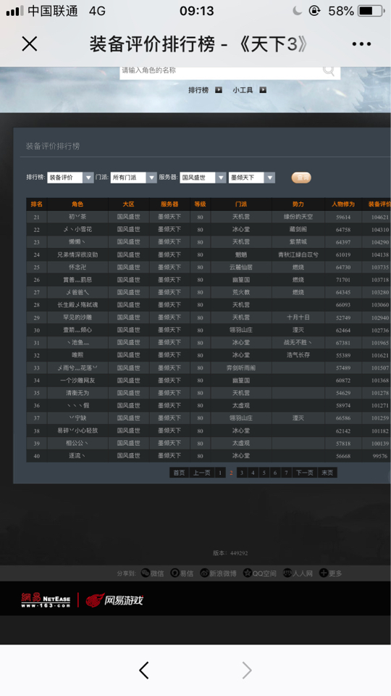
Task: Share to 易信 icon
Action: [x=175, y=573]
